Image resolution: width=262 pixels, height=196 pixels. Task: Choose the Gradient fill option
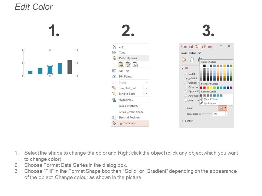tap(186, 83)
